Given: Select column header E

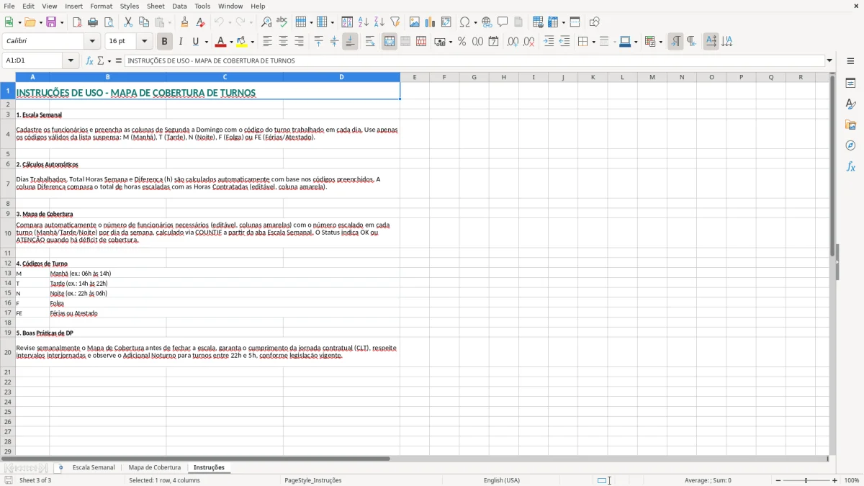Looking at the screenshot, I should (x=415, y=77).
